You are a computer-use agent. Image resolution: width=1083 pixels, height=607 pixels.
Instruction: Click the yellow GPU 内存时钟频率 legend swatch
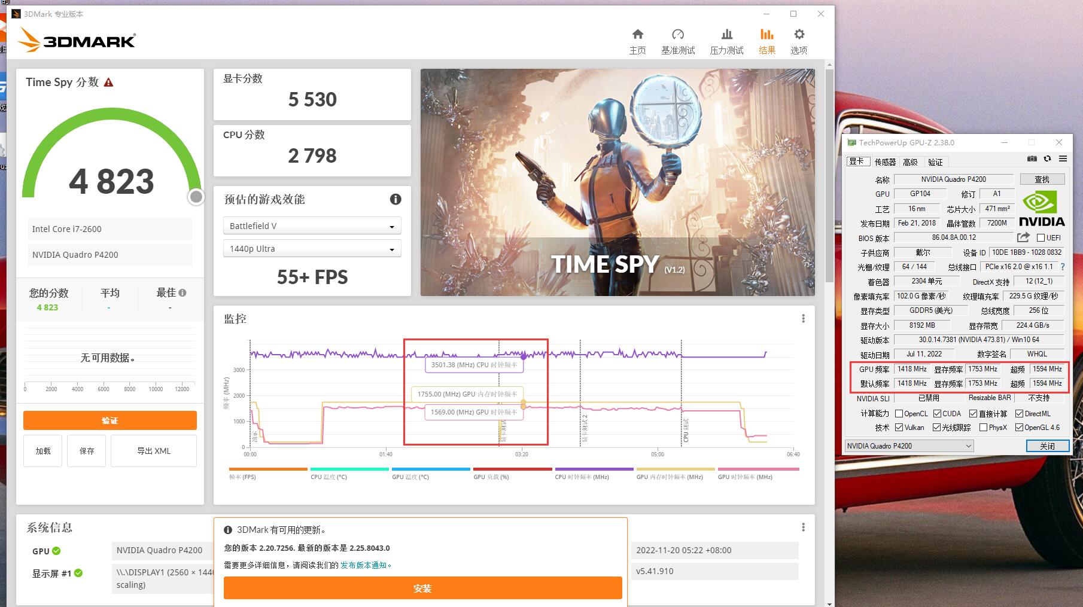[x=676, y=469]
